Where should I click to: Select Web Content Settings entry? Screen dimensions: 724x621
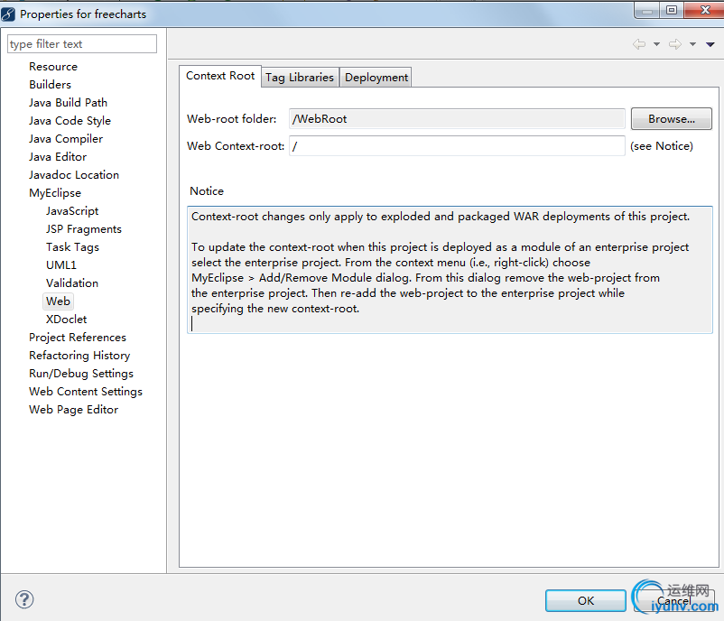[86, 391]
